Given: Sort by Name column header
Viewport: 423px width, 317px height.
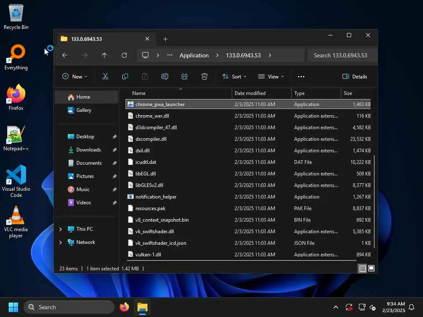Looking at the screenshot, I should coord(179,93).
